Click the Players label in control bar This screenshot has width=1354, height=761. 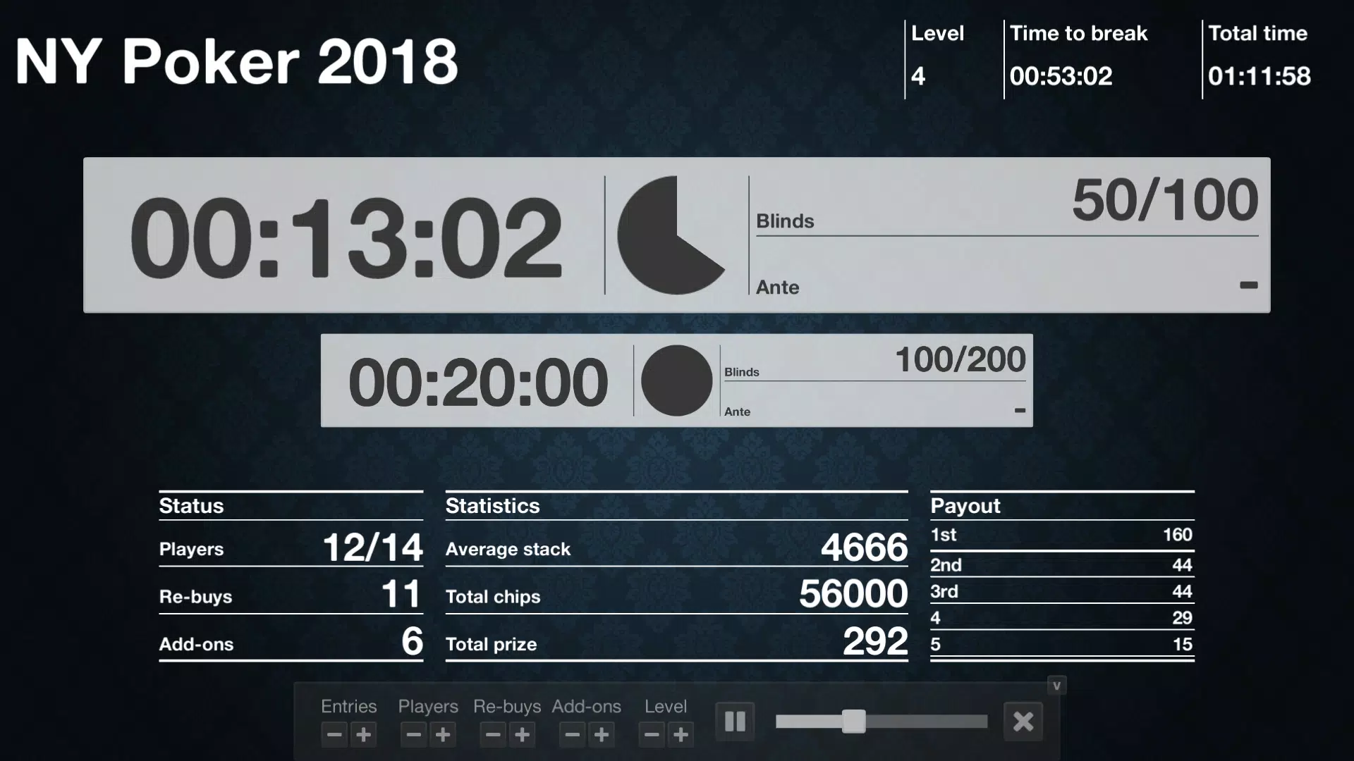click(427, 706)
